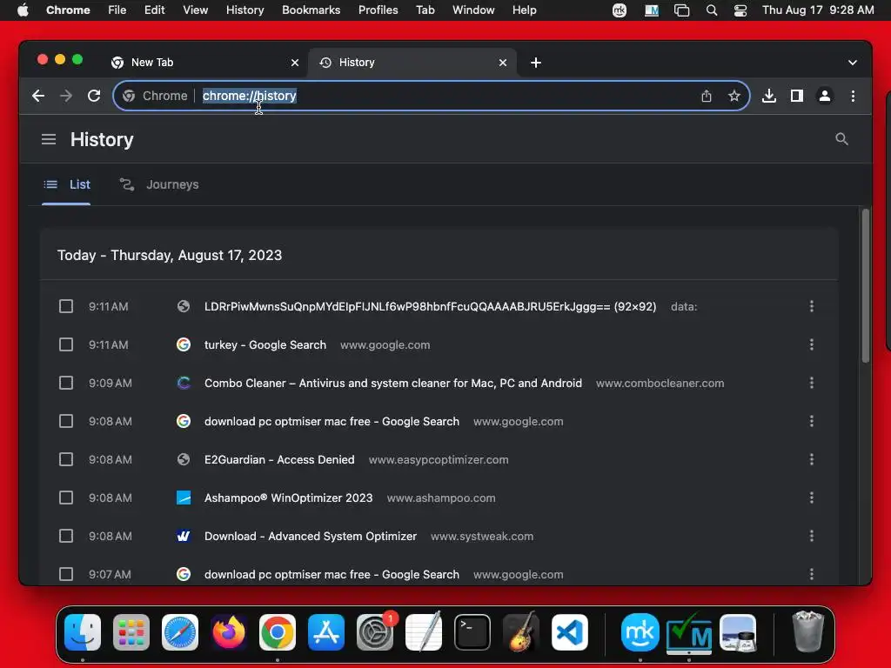Reload the History page
This screenshot has height=668, width=891.
pyautogui.click(x=94, y=96)
